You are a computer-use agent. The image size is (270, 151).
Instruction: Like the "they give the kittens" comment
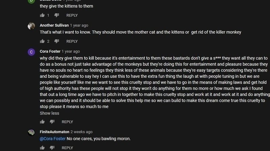[42, 15]
